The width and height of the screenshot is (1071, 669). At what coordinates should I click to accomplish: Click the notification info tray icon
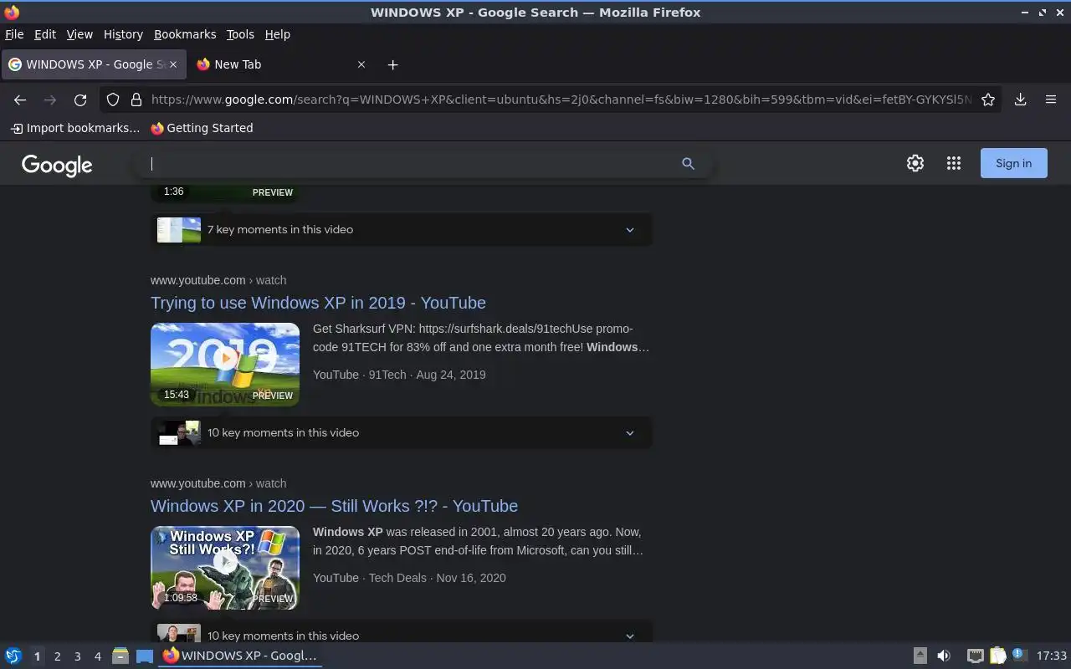tap(1019, 655)
